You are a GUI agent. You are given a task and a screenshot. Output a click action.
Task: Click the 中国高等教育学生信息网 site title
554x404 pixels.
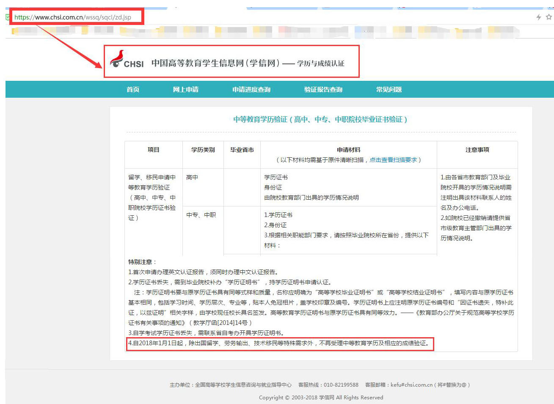coord(215,63)
